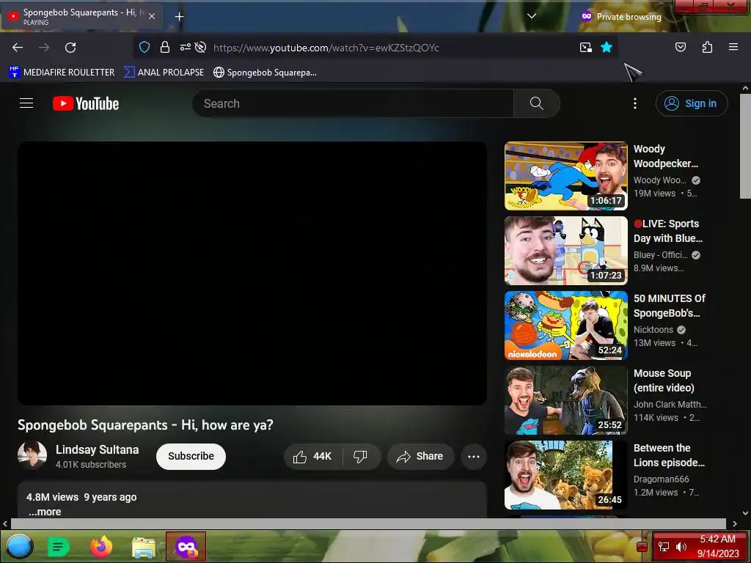Open the Start orb on taskbar
Viewport: 751px width, 563px height.
click(19, 546)
